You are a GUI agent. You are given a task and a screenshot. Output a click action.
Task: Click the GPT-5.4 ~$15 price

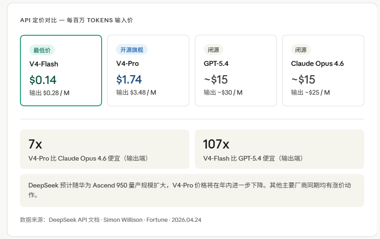tap(216, 80)
